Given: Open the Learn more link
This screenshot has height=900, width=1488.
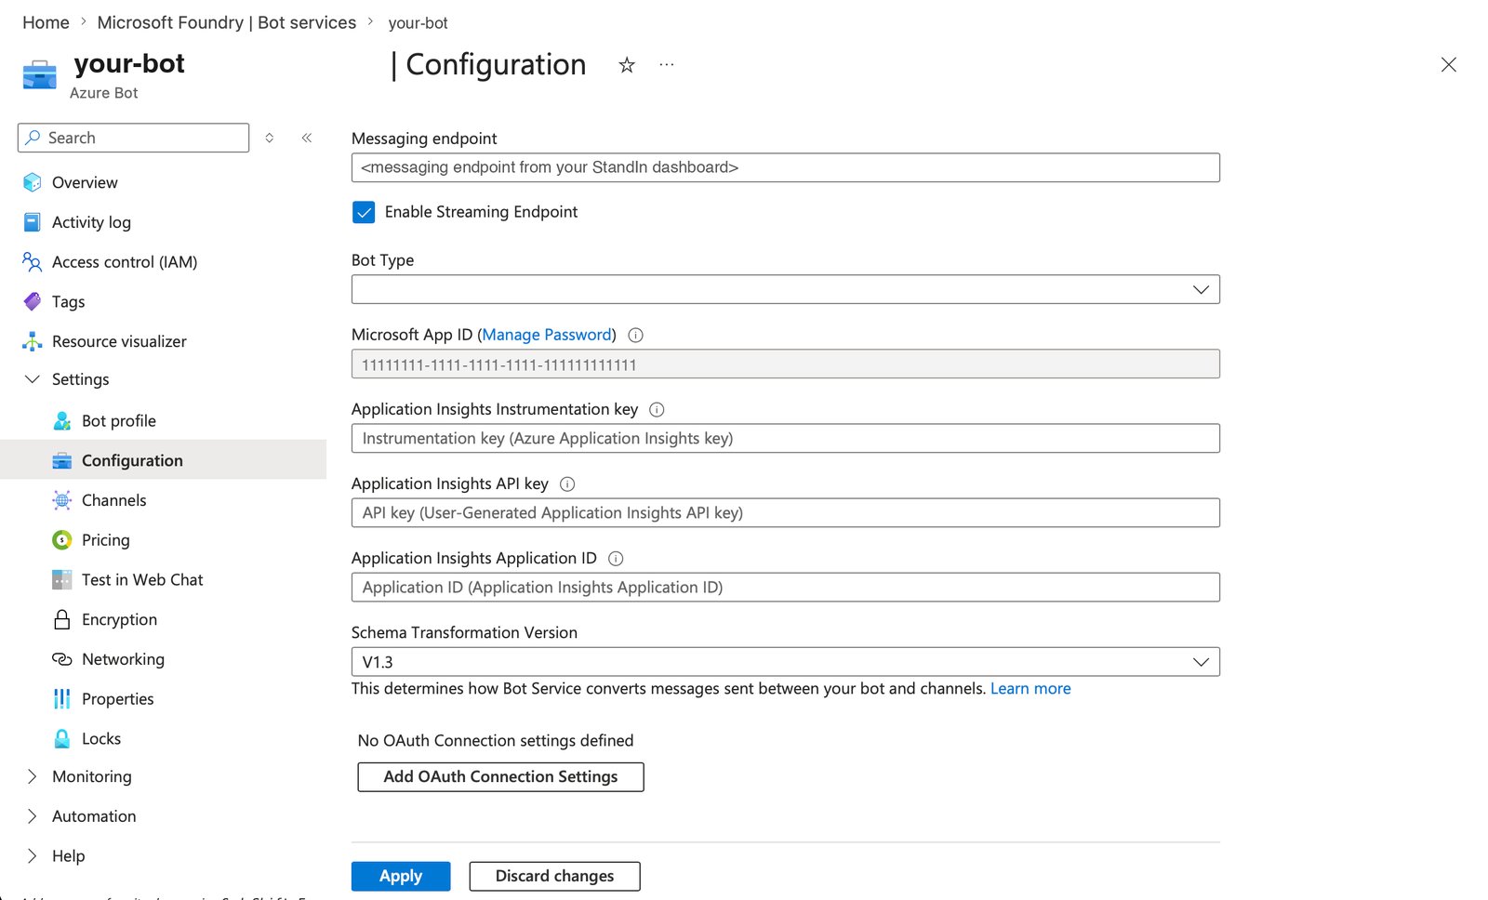Looking at the screenshot, I should click(x=1030, y=689).
